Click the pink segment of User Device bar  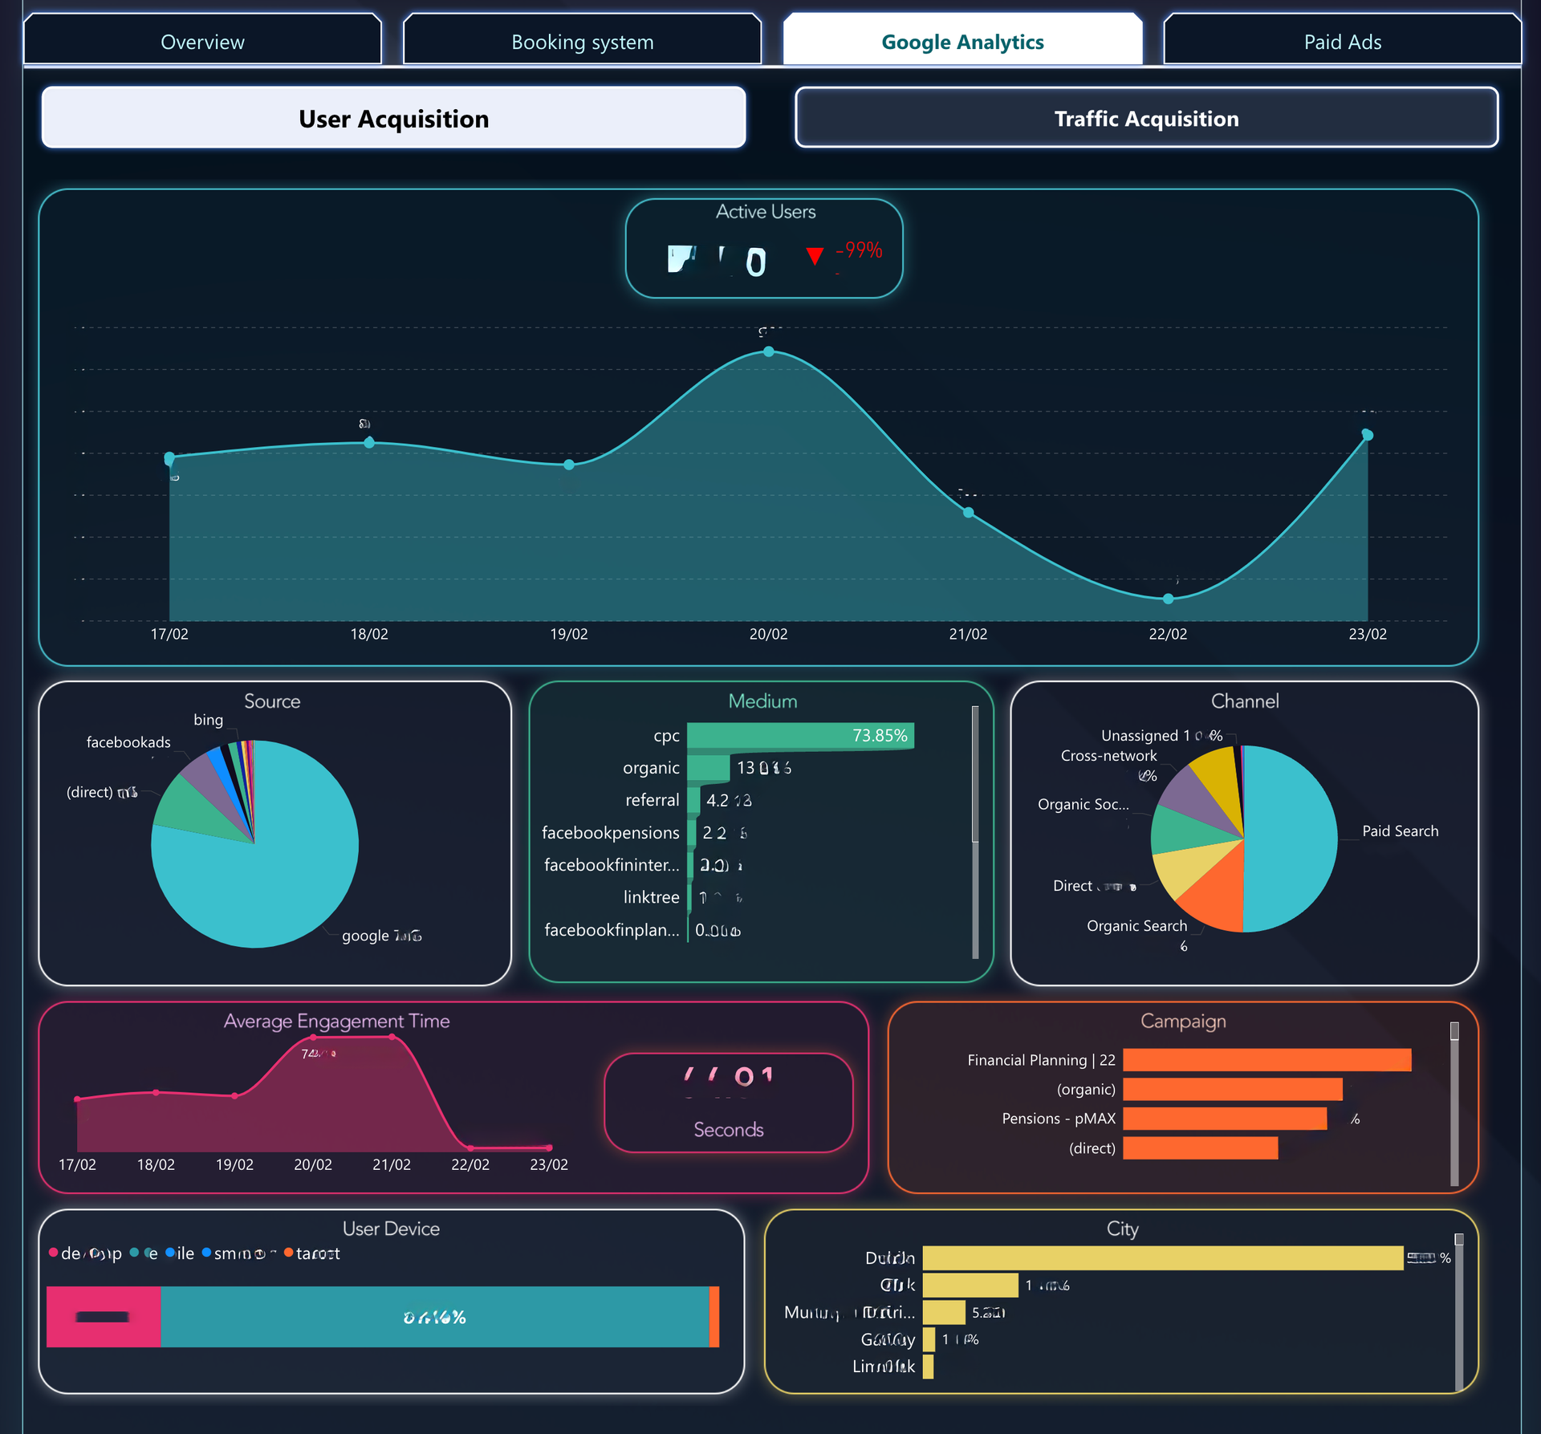pyautogui.click(x=104, y=1317)
